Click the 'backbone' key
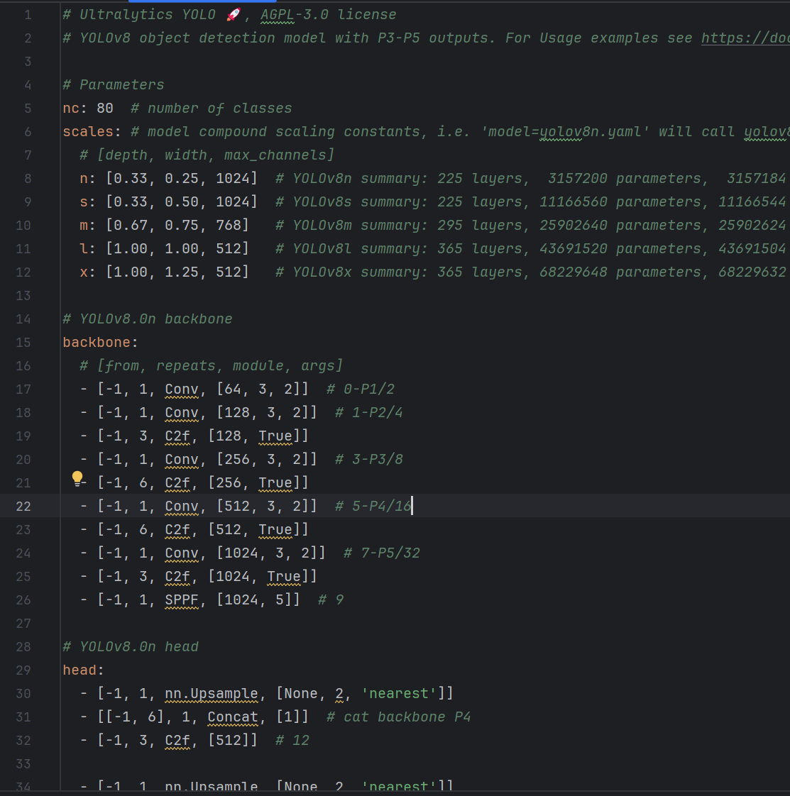 [97, 342]
